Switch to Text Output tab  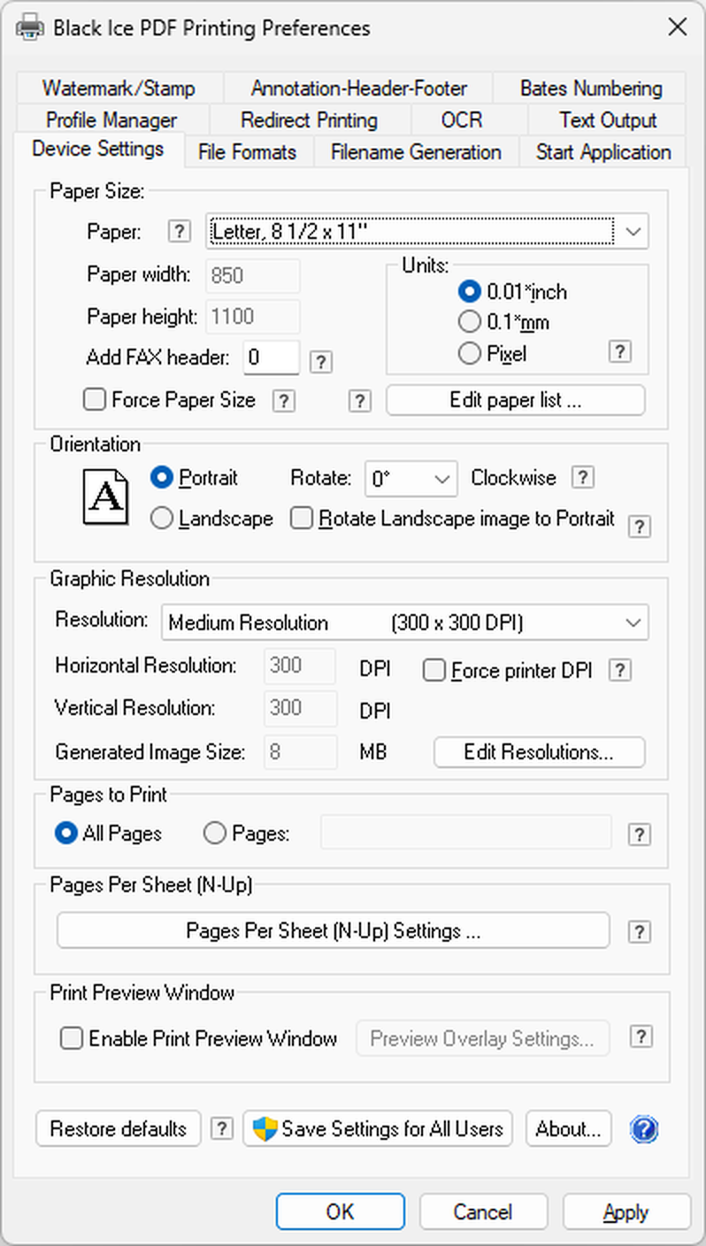click(x=608, y=119)
